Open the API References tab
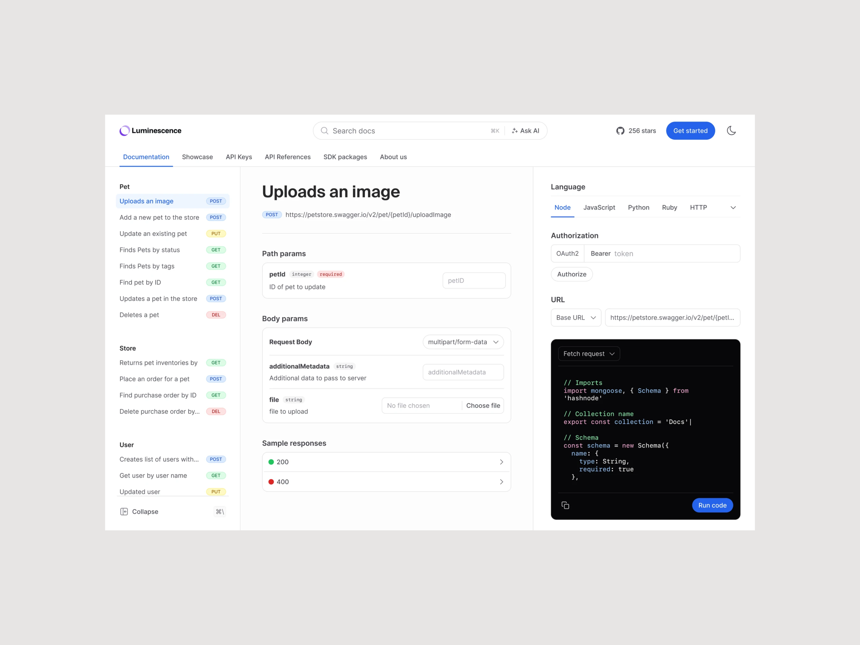This screenshot has width=860, height=645. 287,157
